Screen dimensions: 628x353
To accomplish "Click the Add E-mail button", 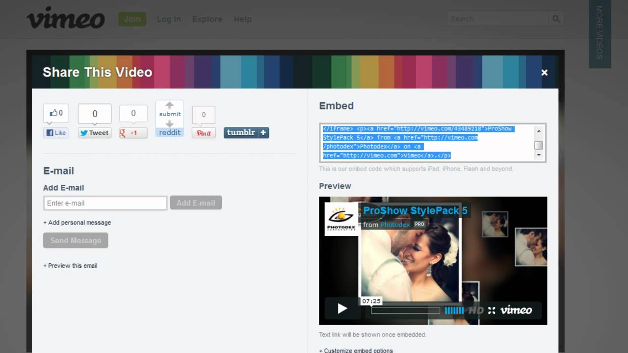I will pos(196,203).
